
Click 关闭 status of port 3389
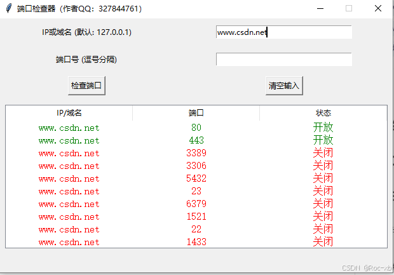[x=323, y=153]
